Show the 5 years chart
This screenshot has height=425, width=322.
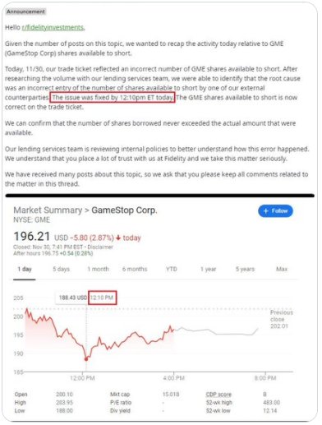246,269
